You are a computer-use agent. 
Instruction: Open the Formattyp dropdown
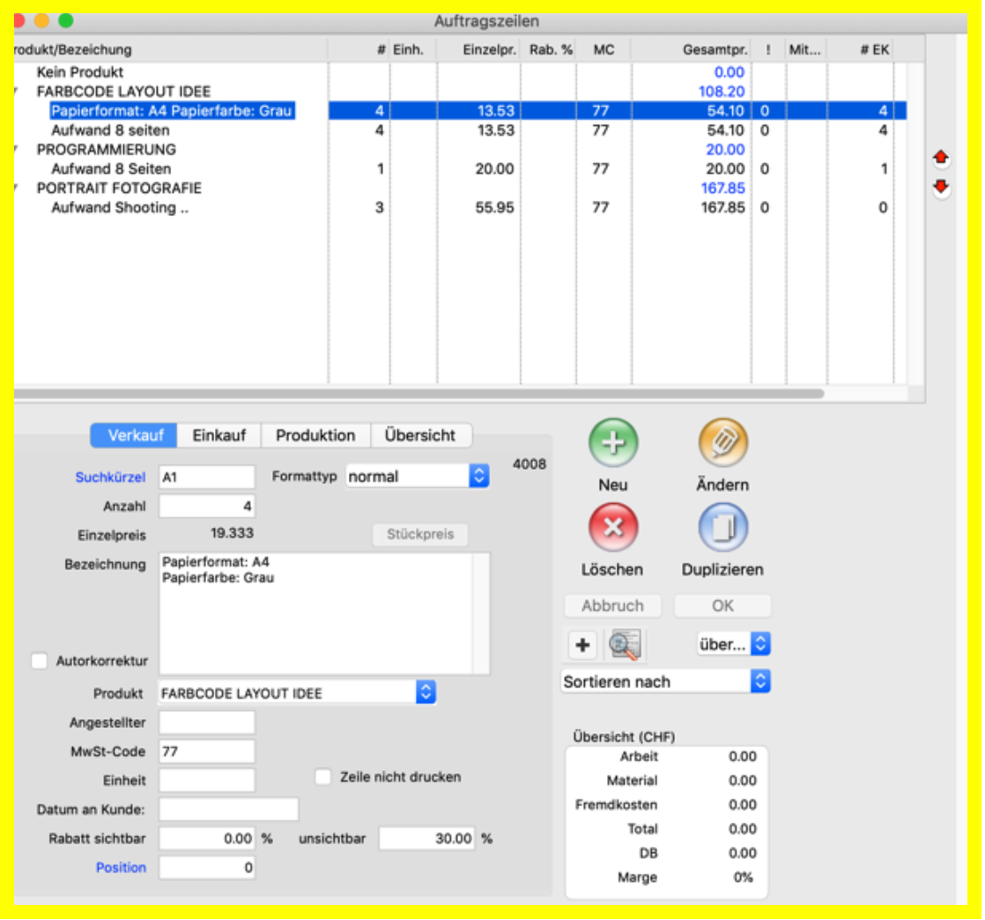(x=417, y=477)
